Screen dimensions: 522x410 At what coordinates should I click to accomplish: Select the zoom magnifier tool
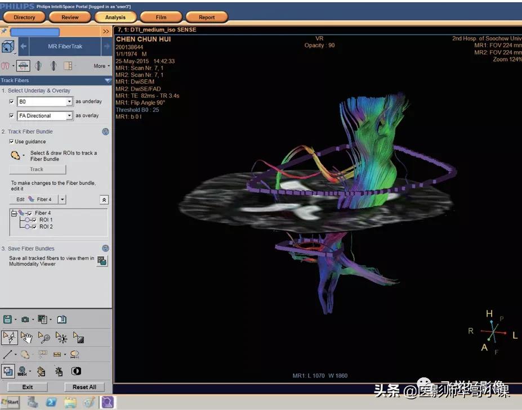coord(44,337)
